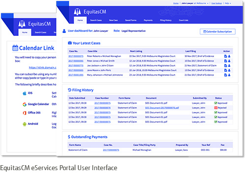Open document action for Mary Johanson v Michael Johnstone
Screen dimensions: 246x177
226,75
